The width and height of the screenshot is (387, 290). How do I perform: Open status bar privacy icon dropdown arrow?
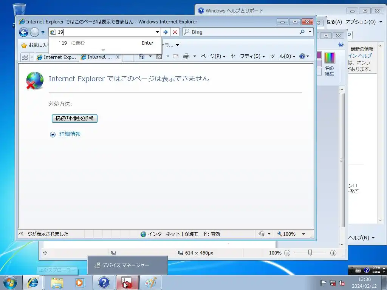click(x=269, y=234)
